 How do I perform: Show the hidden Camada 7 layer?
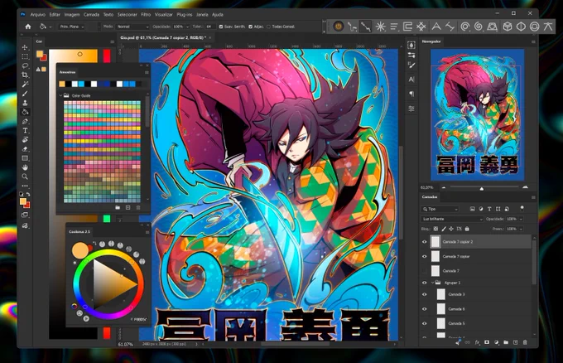tap(425, 271)
